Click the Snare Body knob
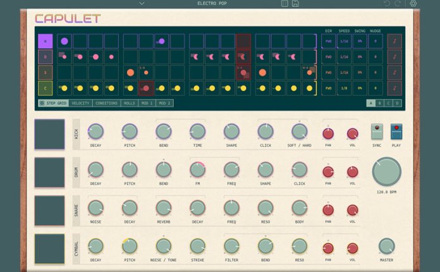The width and height of the screenshot is (440, 272). coord(300,207)
